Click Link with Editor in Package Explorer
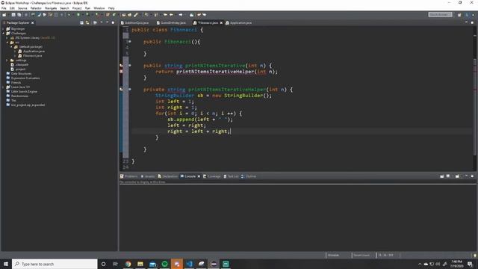Viewport: 478px width, 269px height. 87,23
